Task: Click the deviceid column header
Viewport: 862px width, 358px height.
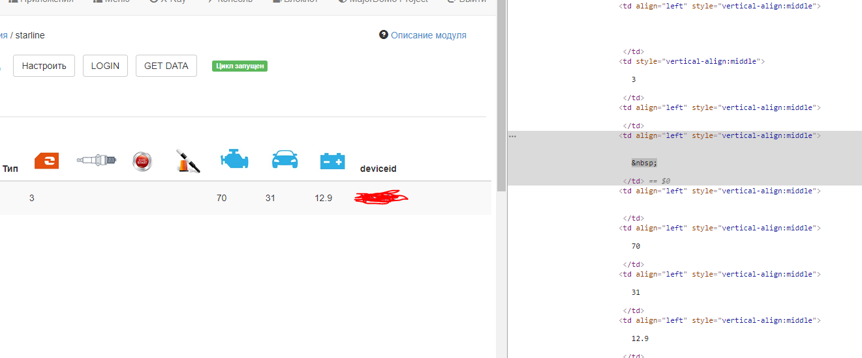Action: coord(378,169)
